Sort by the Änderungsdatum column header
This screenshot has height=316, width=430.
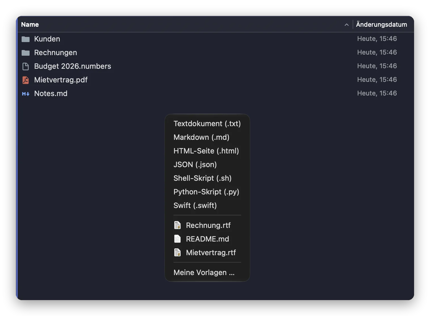tap(381, 24)
